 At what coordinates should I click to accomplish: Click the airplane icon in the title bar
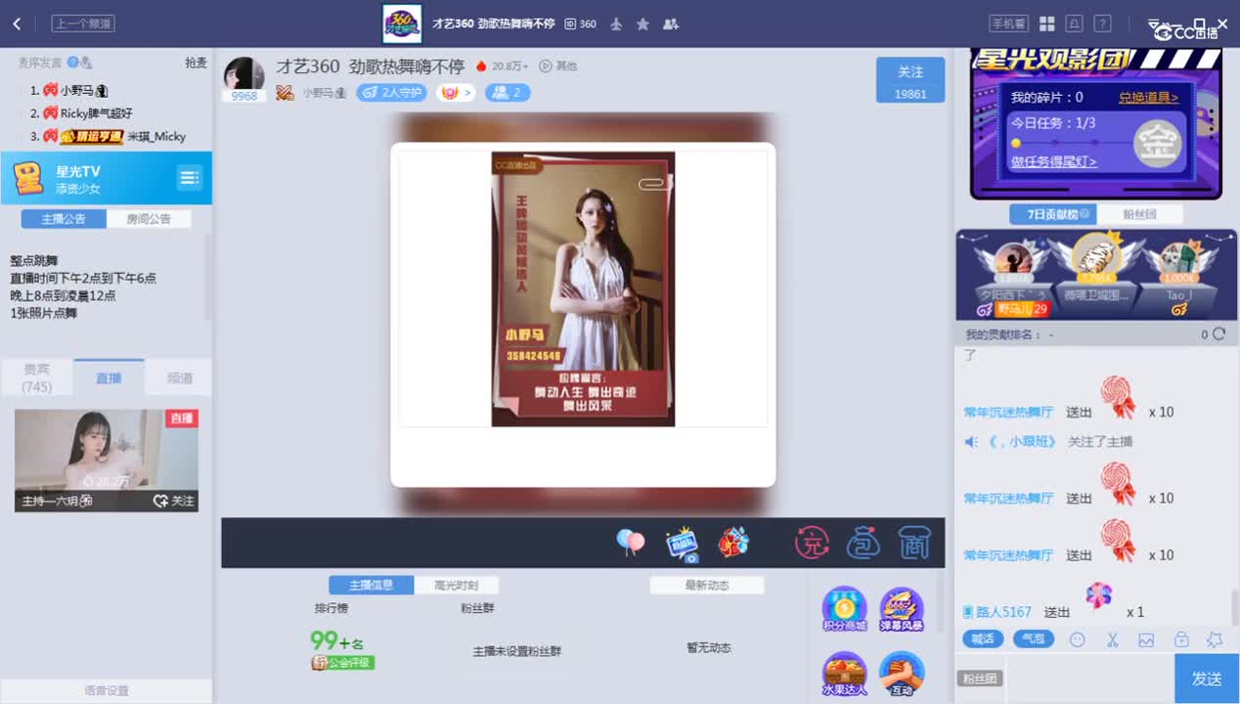pos(616,23)
